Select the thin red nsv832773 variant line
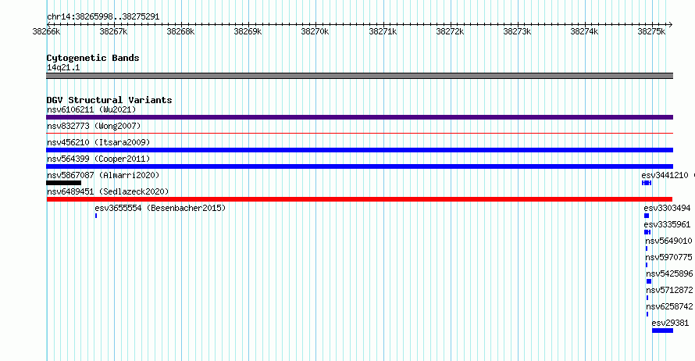The width and height of the screenshot is (695, 361). point(359,133)
